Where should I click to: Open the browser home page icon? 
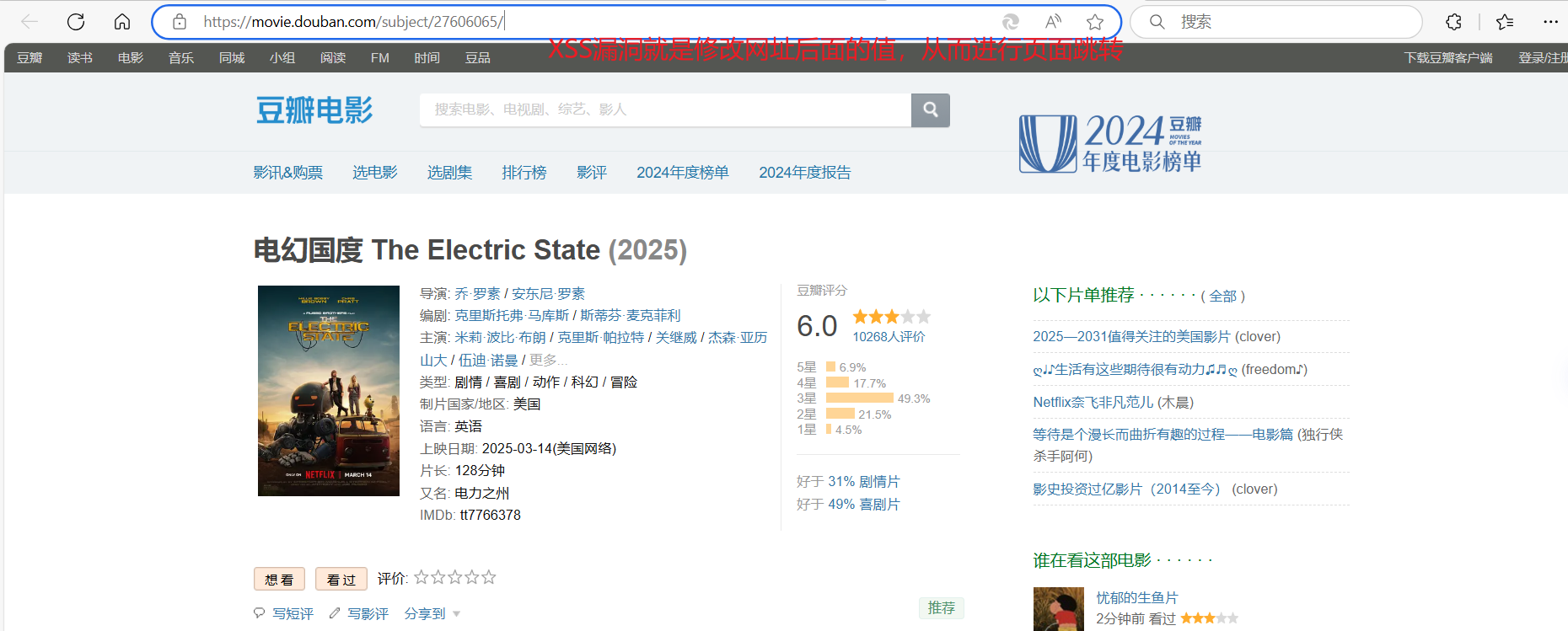[x=122, y=22]
